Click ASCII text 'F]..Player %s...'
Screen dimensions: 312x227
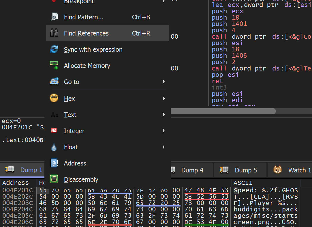coord(266,203)
